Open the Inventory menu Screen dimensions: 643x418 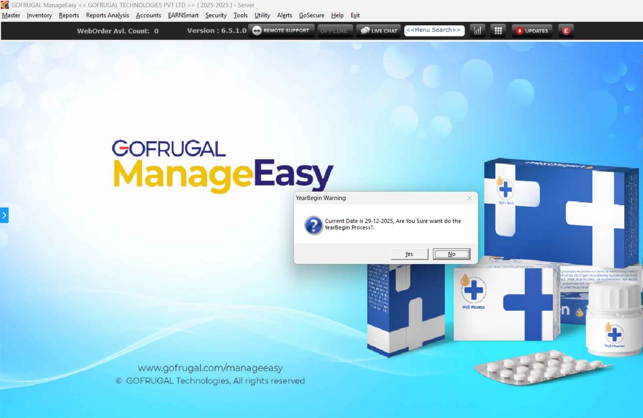pyautogui.click(x=39, y=15)
